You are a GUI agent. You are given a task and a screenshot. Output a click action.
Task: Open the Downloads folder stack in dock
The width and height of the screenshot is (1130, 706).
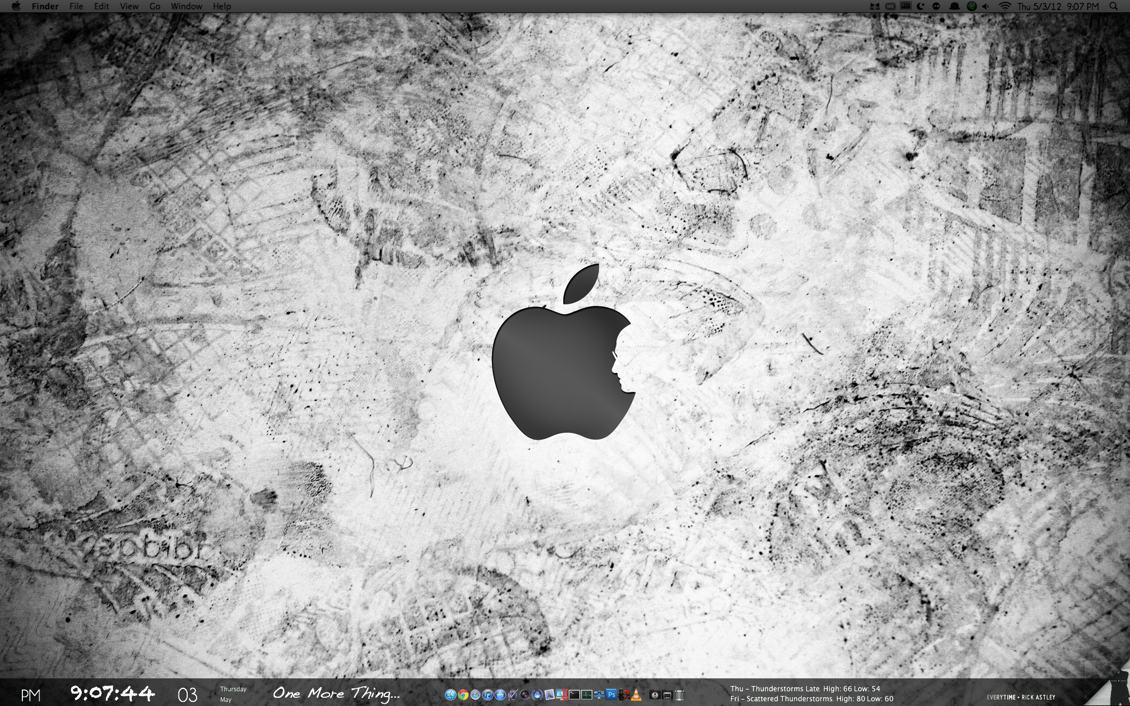coord(654,695)
